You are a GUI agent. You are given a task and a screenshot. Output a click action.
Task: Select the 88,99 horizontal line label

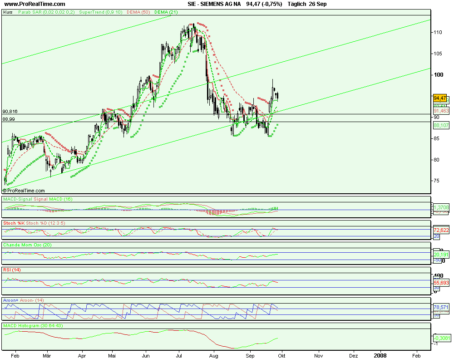[x=9, y=119]
